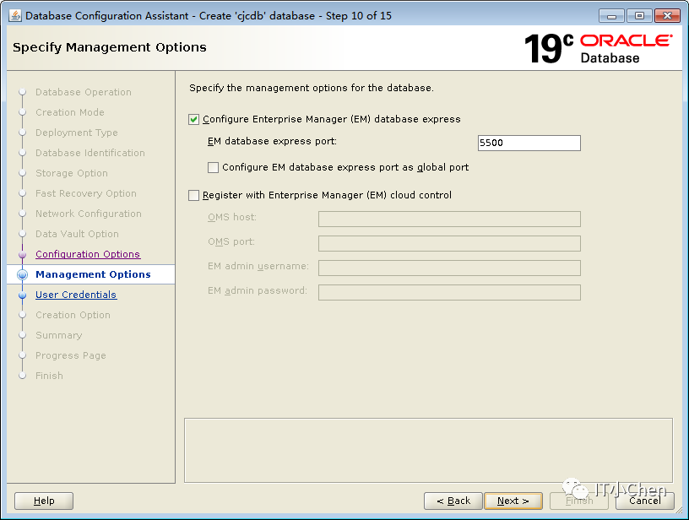689x520 pixels.
Task: Click the Deployment Type step
Action: pos(77,133)
